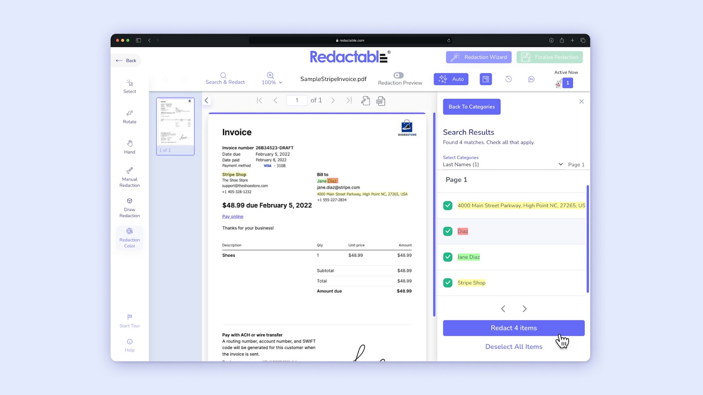The width and height of the screenshot is (703, 395).
Task: Run Auto redaction
Action: (451, 79)
